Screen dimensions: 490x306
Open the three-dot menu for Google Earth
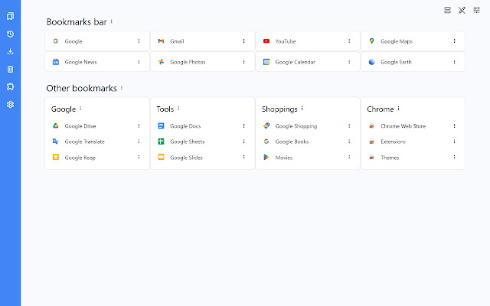[454, 62]
